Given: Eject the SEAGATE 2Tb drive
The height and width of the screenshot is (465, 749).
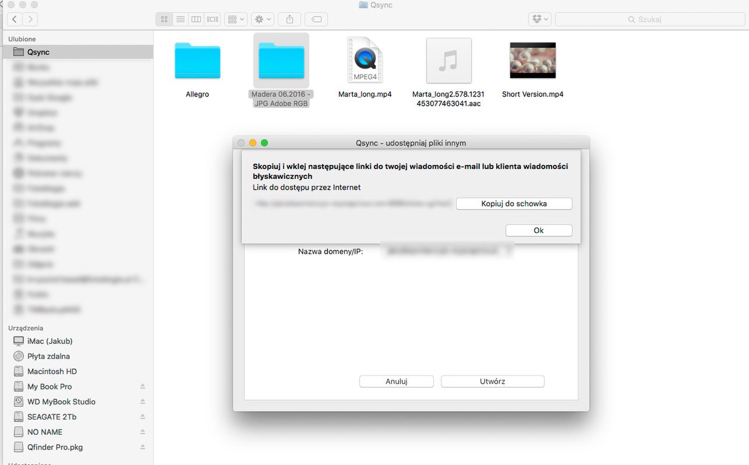Looking at the screenshot, I should [x=143, y=417].
